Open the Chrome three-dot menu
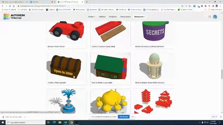 pyautogui.click(x=221, y=6)
